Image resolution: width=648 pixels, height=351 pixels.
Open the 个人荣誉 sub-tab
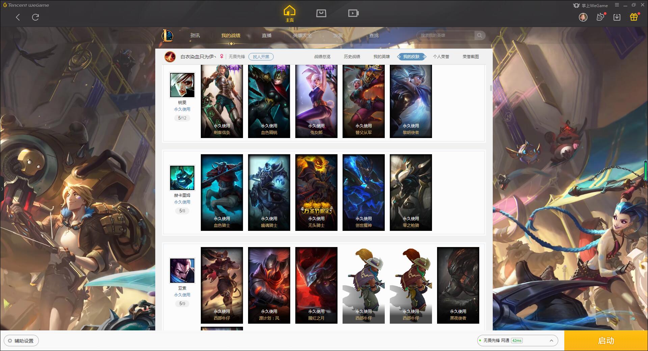441,57
